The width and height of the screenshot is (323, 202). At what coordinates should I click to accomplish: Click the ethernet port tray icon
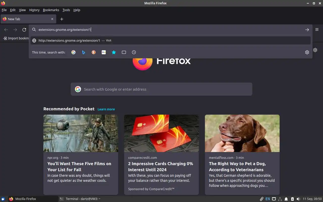tap(274, 199)
